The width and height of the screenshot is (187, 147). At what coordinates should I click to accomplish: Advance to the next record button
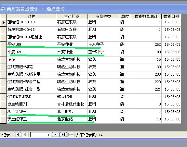56,135
